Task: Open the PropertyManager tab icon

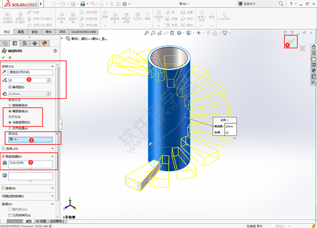Action: click(x=15, y=43)
